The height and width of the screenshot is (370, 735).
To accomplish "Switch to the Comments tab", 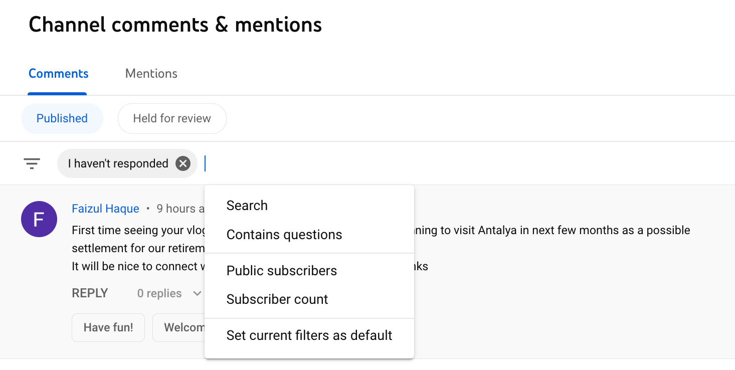I will point(58,74).
